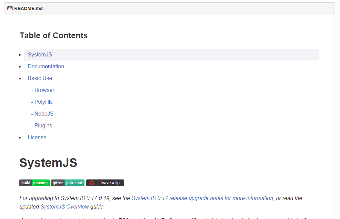Jump to the License section
The height and width of the screenshot is (219, 340).
(x=37, y=138)
